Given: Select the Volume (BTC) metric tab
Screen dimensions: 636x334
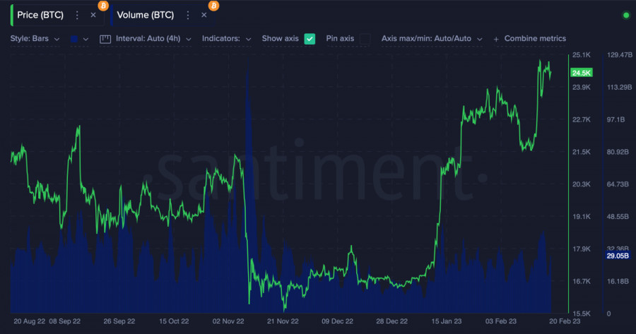Looking at the screenshot, I should click(x=146, y=15).
